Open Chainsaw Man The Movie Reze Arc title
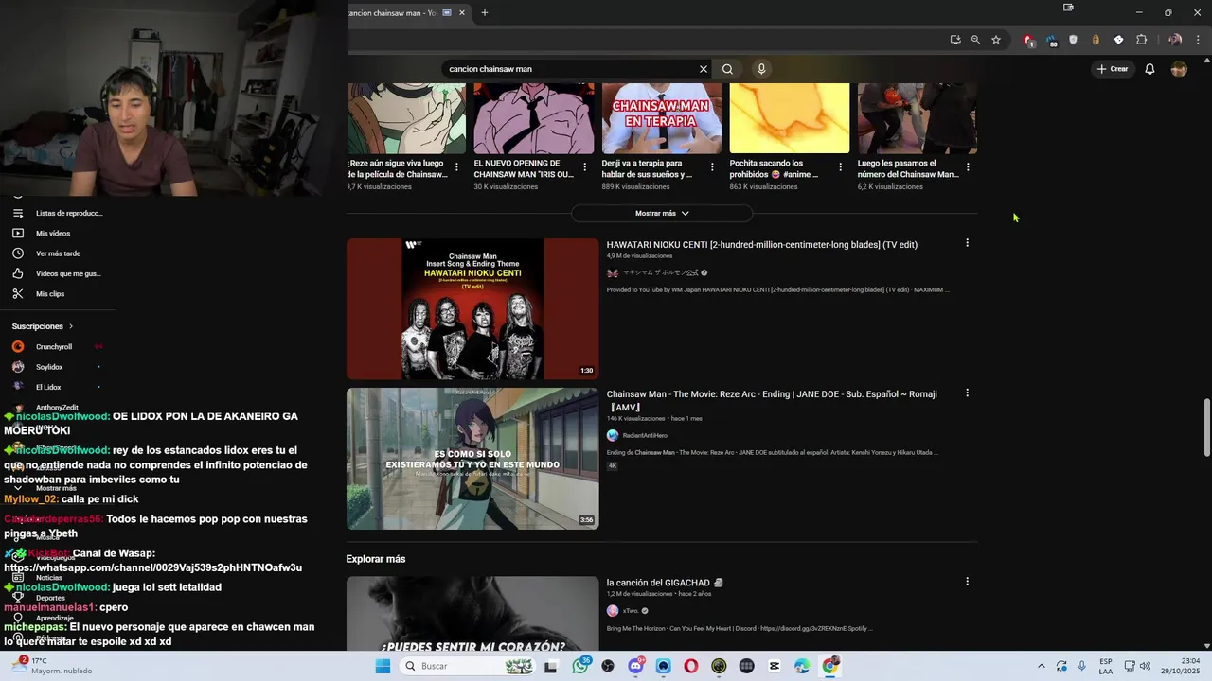Viewport: 1212px width, 681px height. pos(772,401)
